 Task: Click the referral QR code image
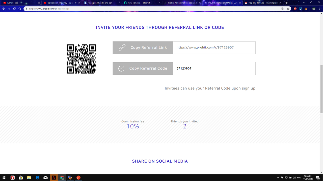pos(82,59)
